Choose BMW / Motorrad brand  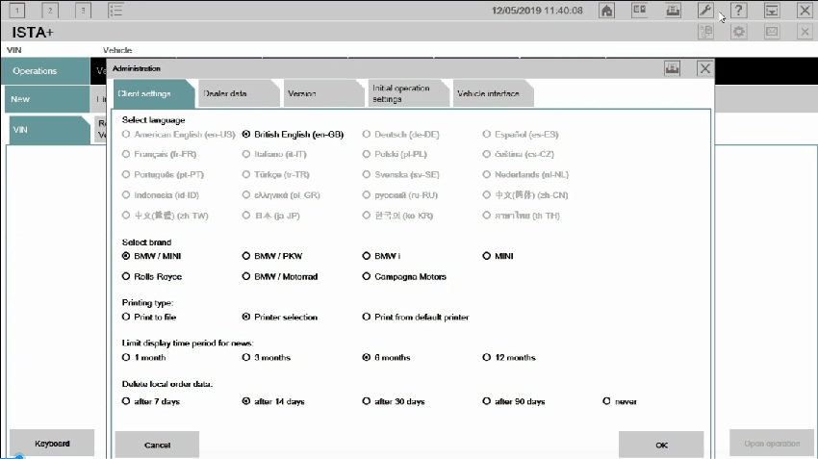coord(280,276)
